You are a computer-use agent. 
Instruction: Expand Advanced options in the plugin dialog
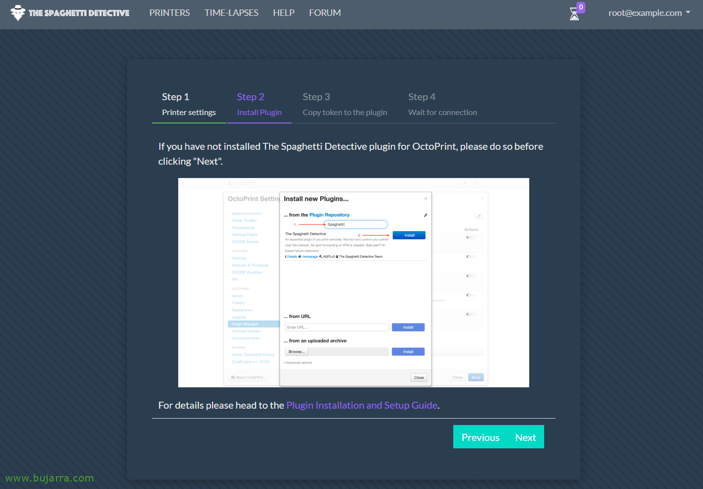298,363
